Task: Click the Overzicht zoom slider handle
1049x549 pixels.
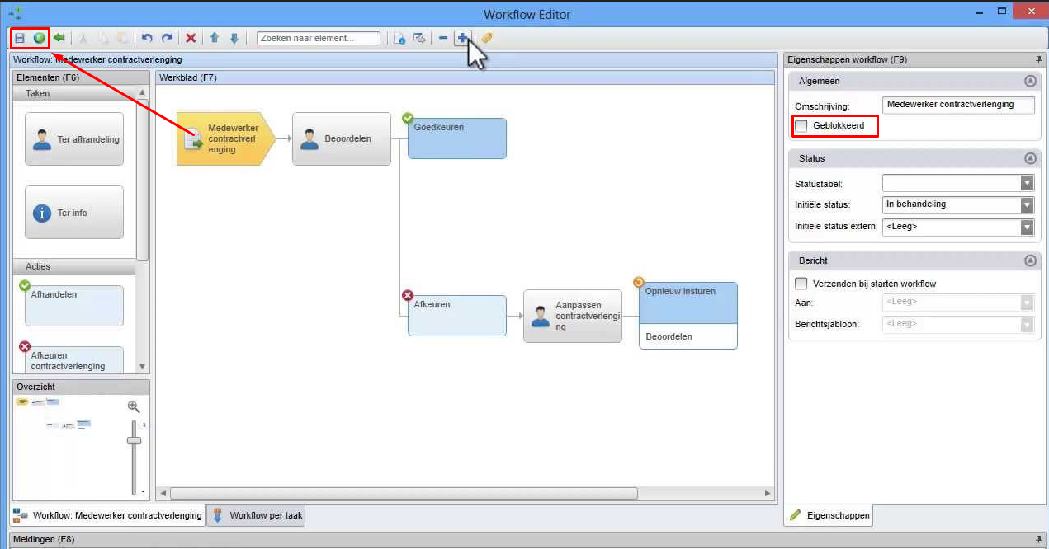Action: [x=134, y=441]
